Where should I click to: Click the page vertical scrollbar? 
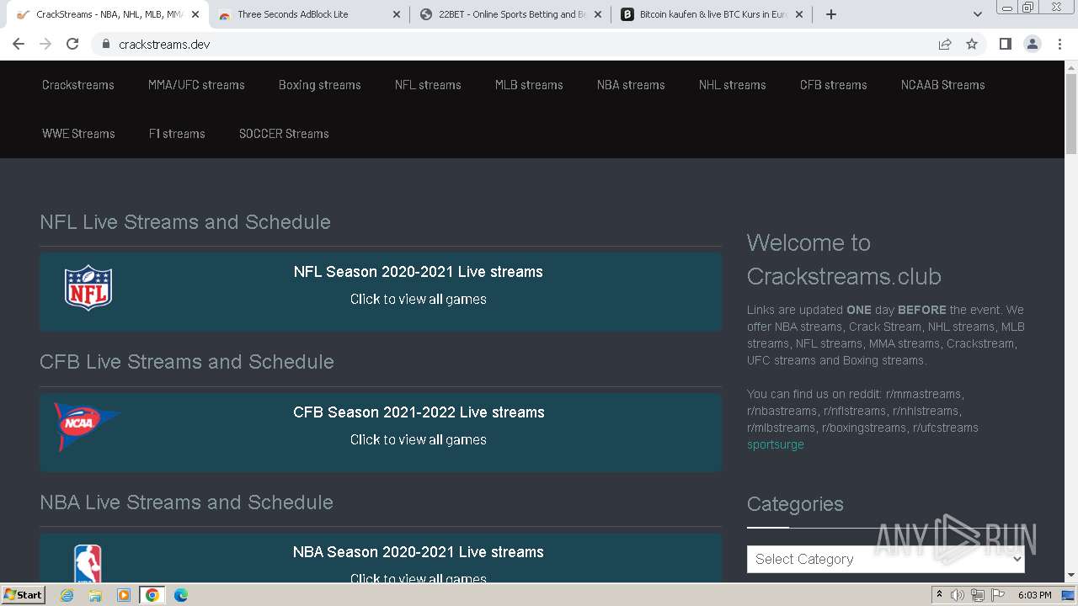pos(1071,114)
